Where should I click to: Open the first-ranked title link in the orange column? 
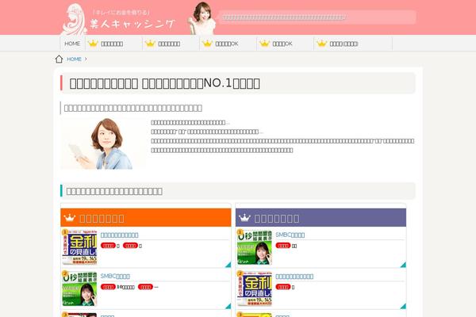[x=120, y=235]
